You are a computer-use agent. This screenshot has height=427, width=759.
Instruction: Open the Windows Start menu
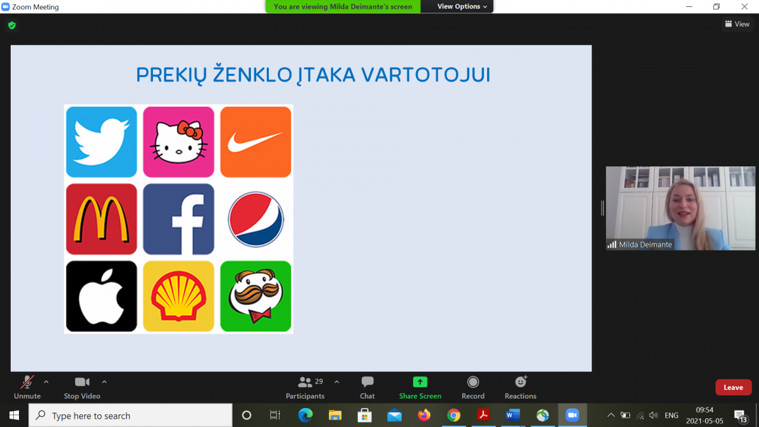point(14,415)
